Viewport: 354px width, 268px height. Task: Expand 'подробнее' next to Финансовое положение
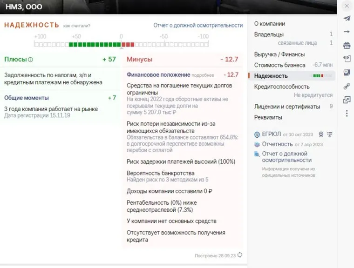pos(203,75)
